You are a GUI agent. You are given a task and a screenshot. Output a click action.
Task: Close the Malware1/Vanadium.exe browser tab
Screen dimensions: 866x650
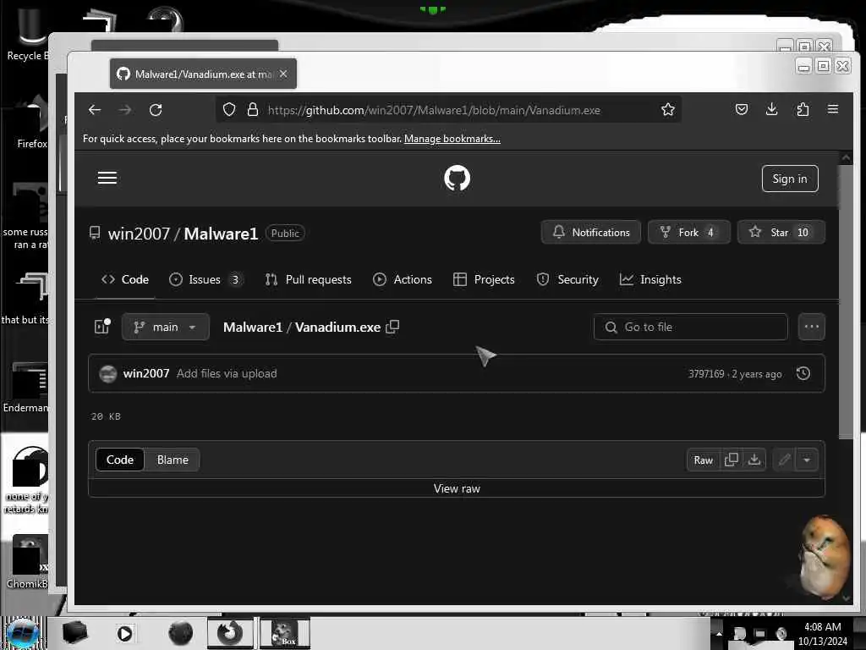click(x=283, y=74)
